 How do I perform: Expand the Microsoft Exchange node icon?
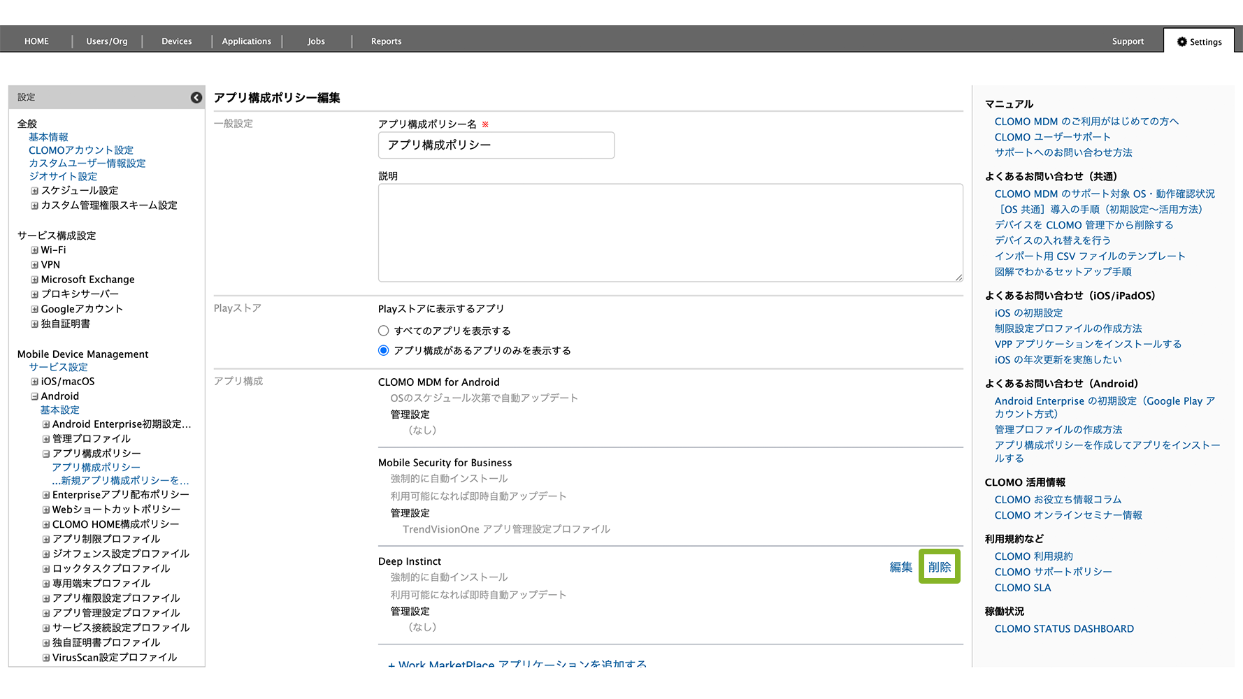(34, 280)
